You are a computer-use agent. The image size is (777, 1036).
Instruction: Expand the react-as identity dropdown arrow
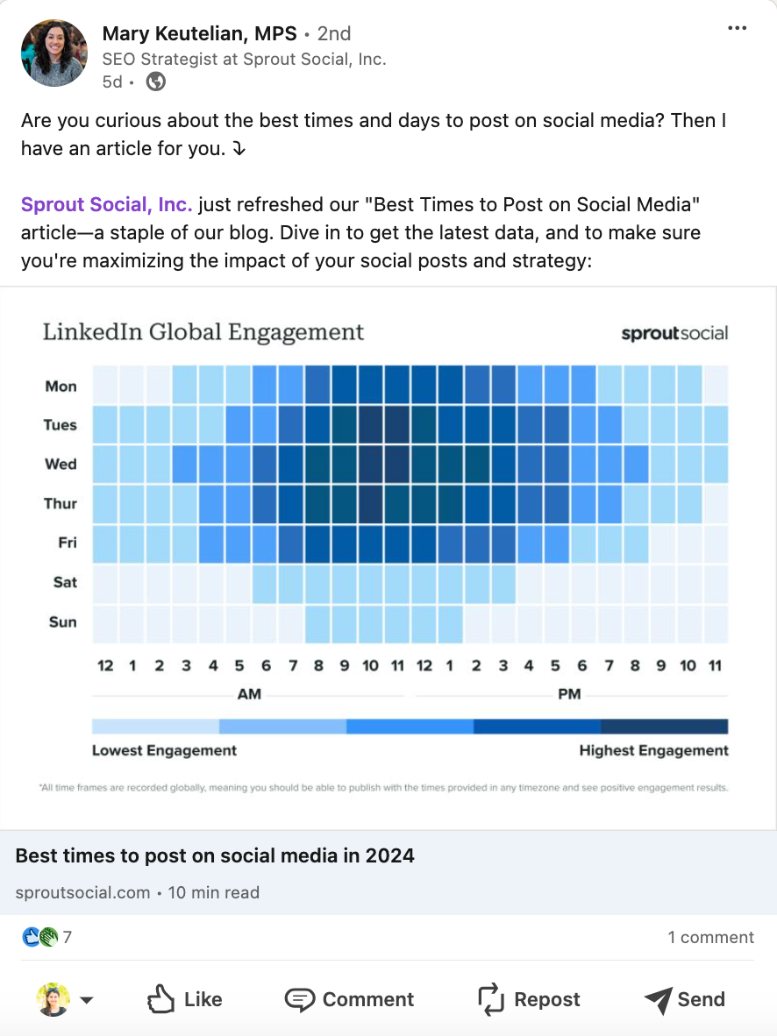pos(87,1000)
